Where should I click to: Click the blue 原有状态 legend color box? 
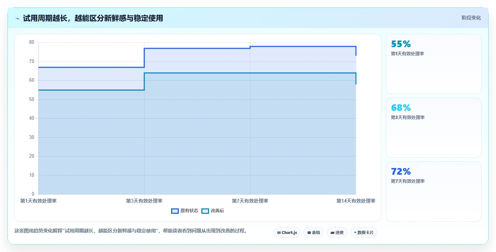175,211
